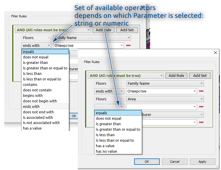Select 'does not equal' in numeric operator list
This screenshot has width=221, height=170.
click(x=118, y=118)
